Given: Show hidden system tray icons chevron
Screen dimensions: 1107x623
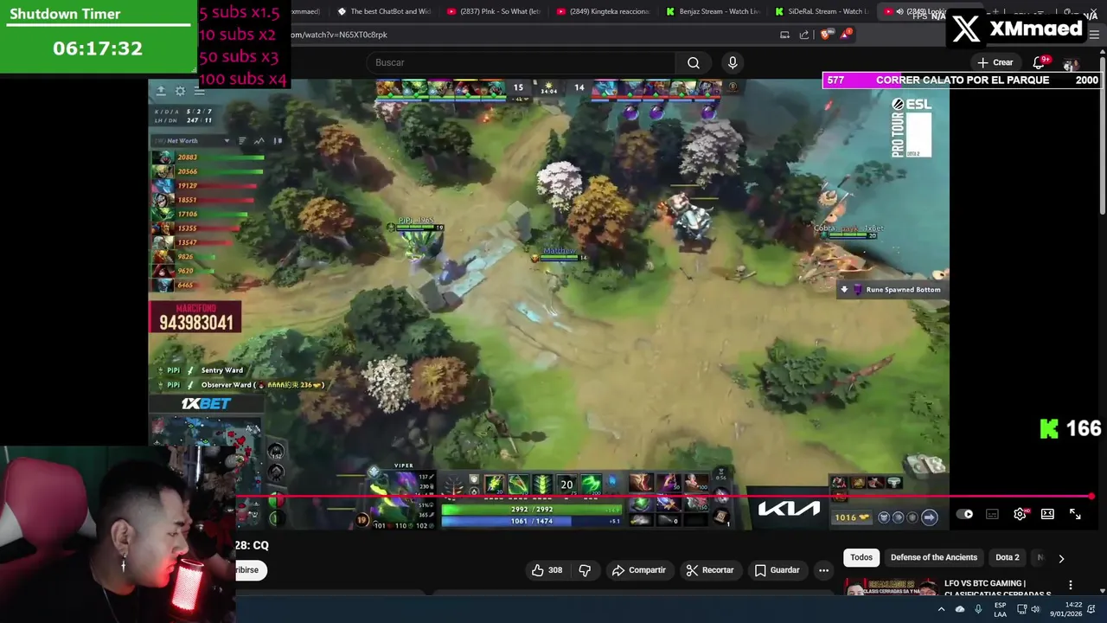Looking at the screenshot, I should [x=941, y=609].
